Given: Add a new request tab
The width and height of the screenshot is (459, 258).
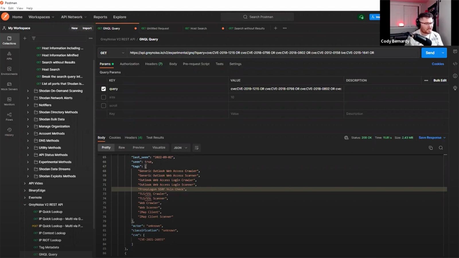Looking at the screenshot, I should (x=275, y=28).
